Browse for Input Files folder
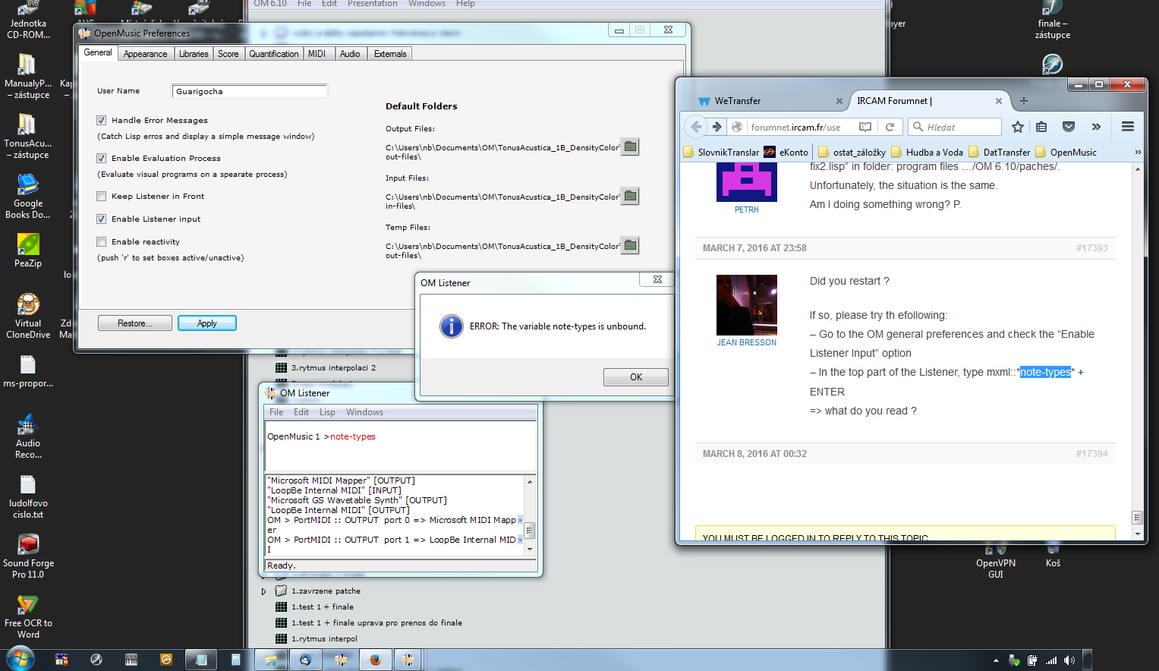The height and width of the screenshot is (671, 1159). pyautogui.click(x=630, y=196)
